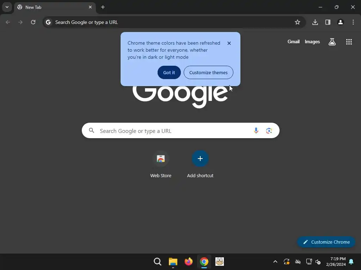The image size is (361, 270).
Task: Click the muted volume tray icon
Action: coord(318,262)
